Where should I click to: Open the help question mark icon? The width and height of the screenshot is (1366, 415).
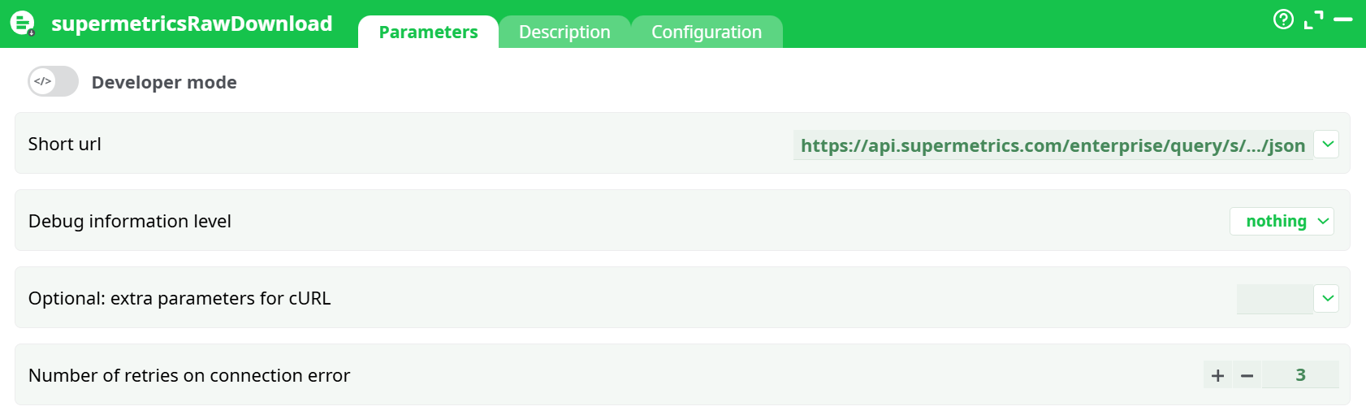click(1283, 19)
